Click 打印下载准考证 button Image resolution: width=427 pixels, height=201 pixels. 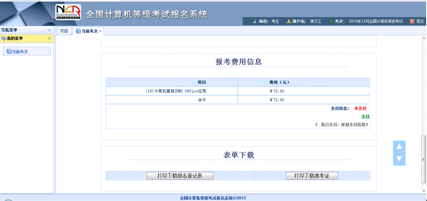click(x=312, y=176)
